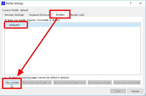
Task: Select the (default)* bubble row
Action: 72,25
